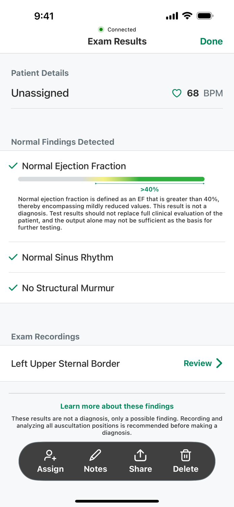Open the Exam Recordings section header
Image resolution: width=234 pixels, height=507 pixels.
(45, 337)
